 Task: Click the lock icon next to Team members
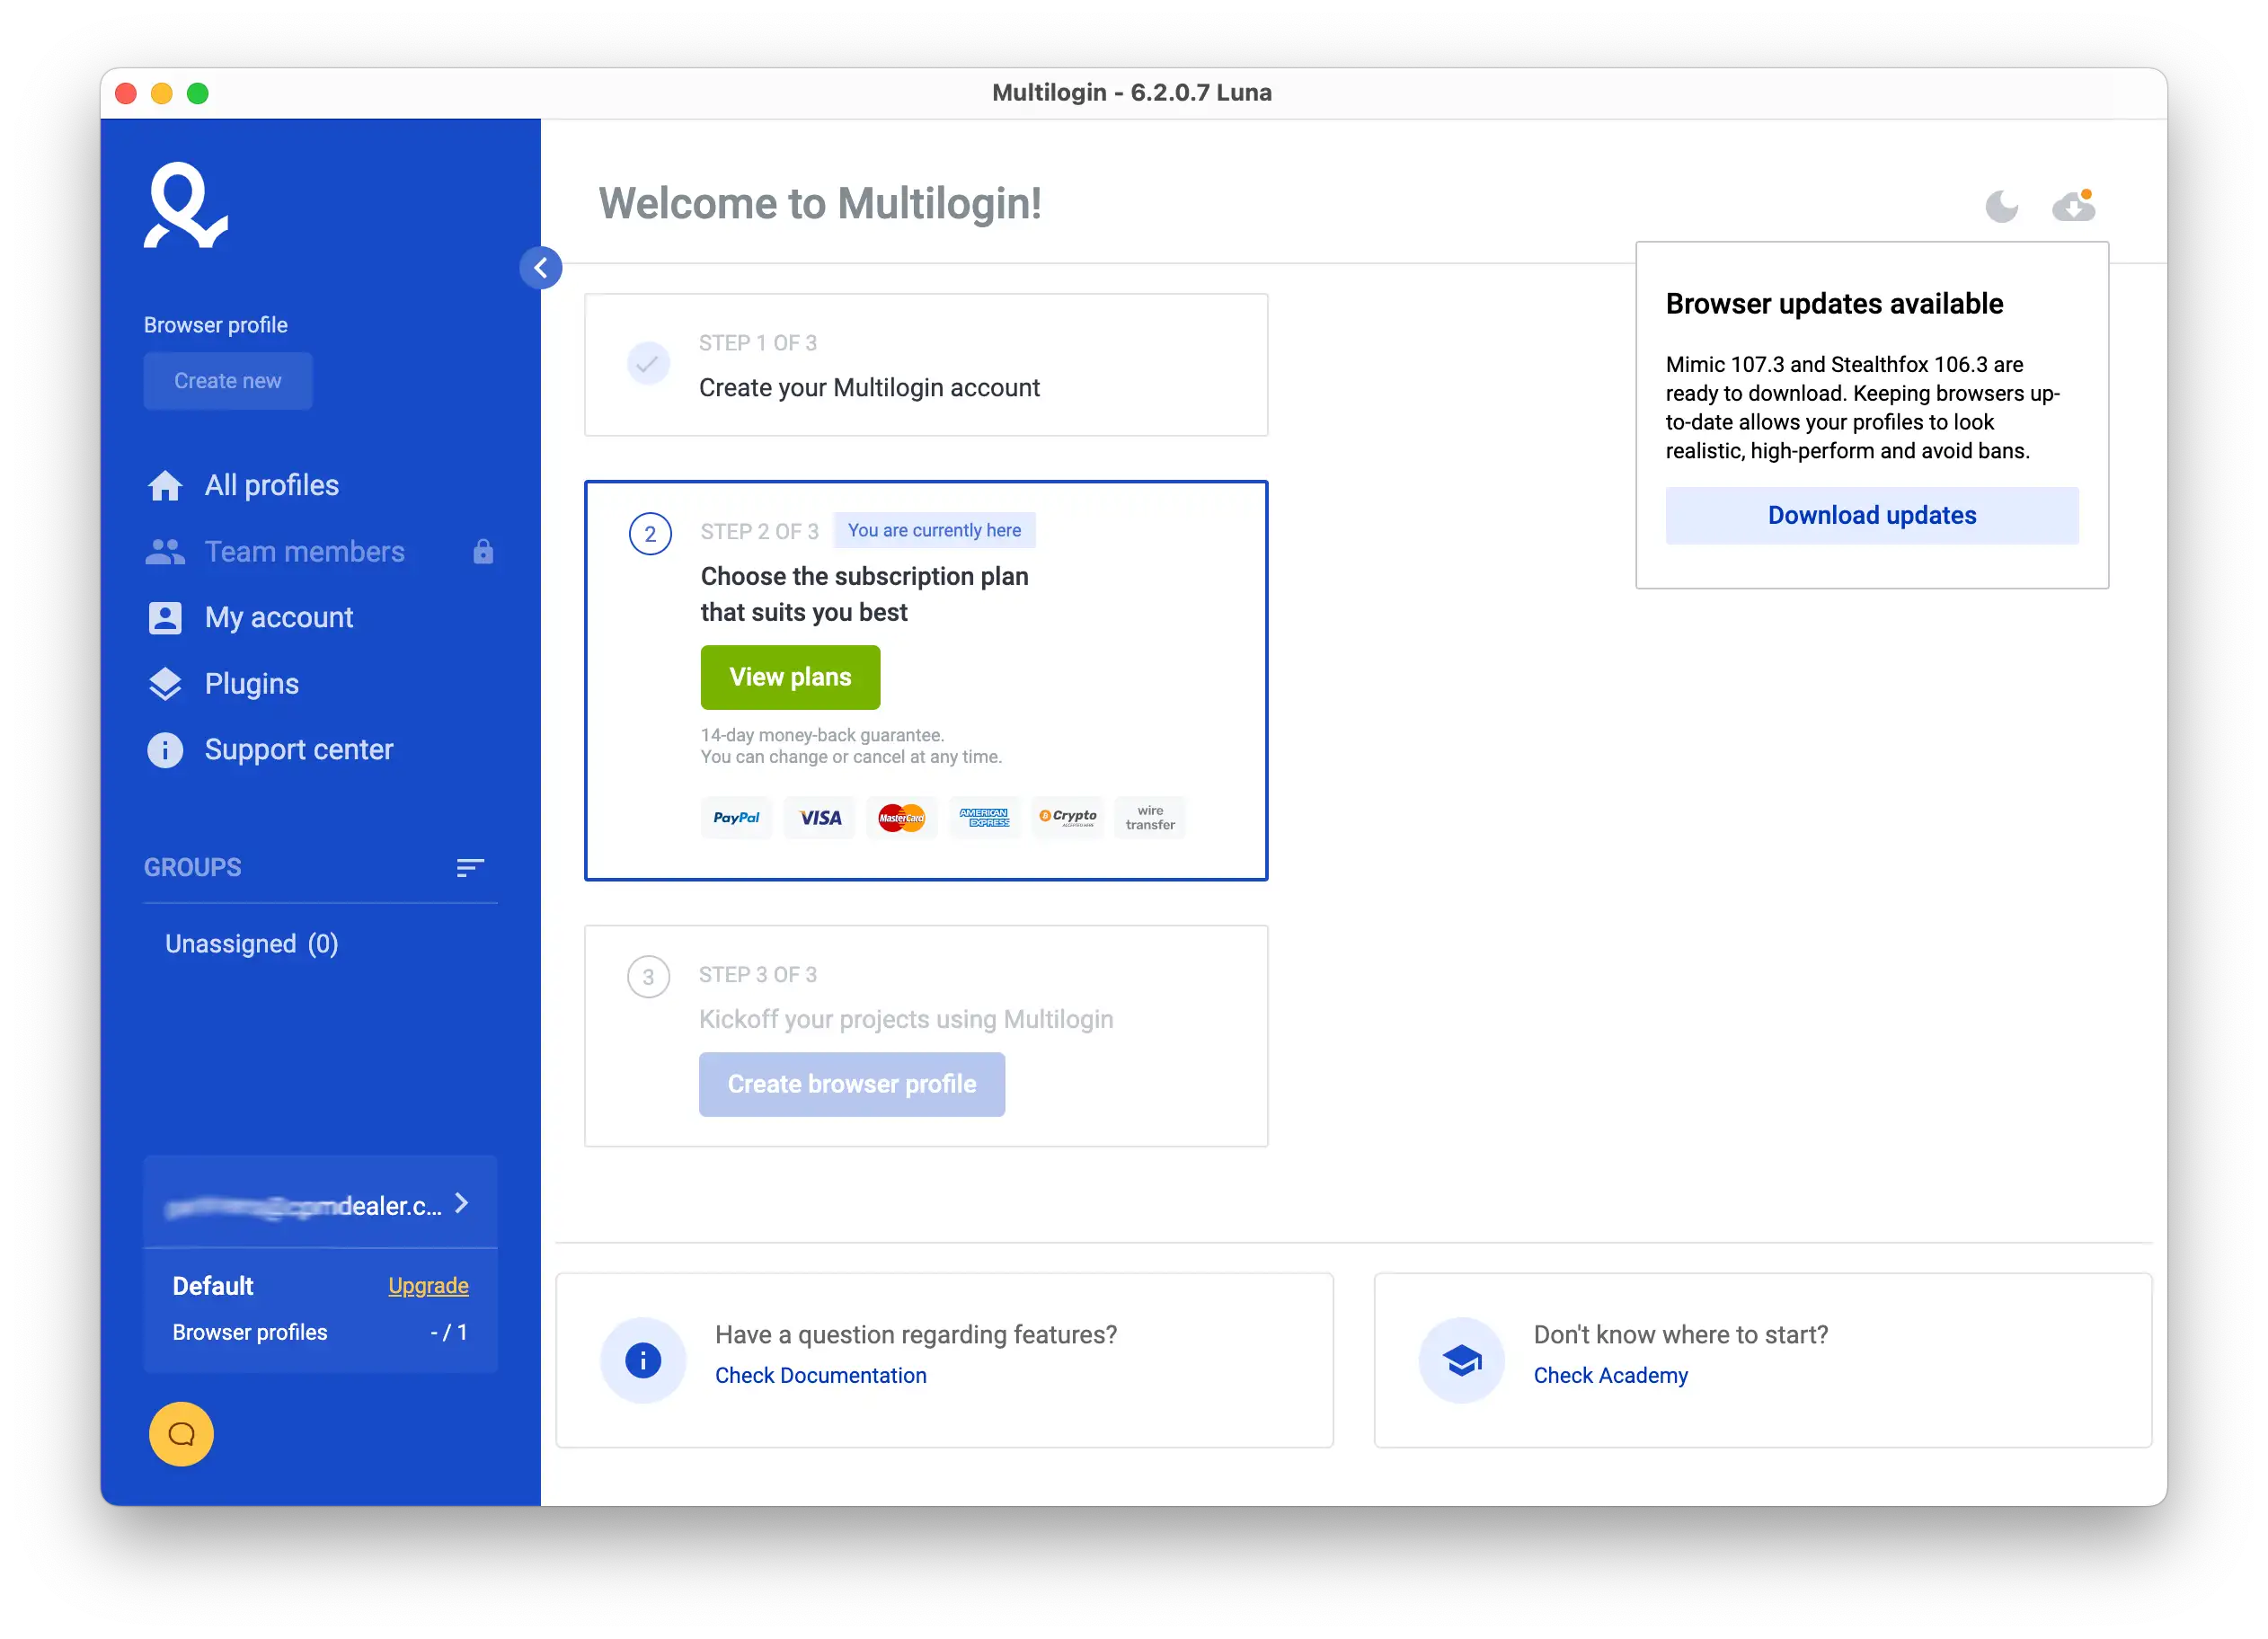coord(484,552)
